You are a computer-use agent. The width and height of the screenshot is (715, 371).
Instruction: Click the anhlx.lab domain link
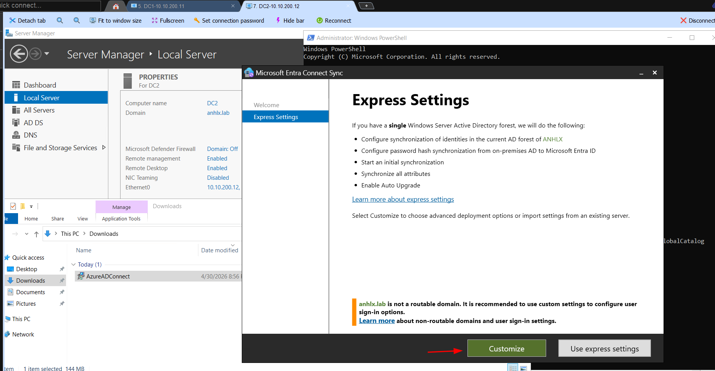click(218, 113)
